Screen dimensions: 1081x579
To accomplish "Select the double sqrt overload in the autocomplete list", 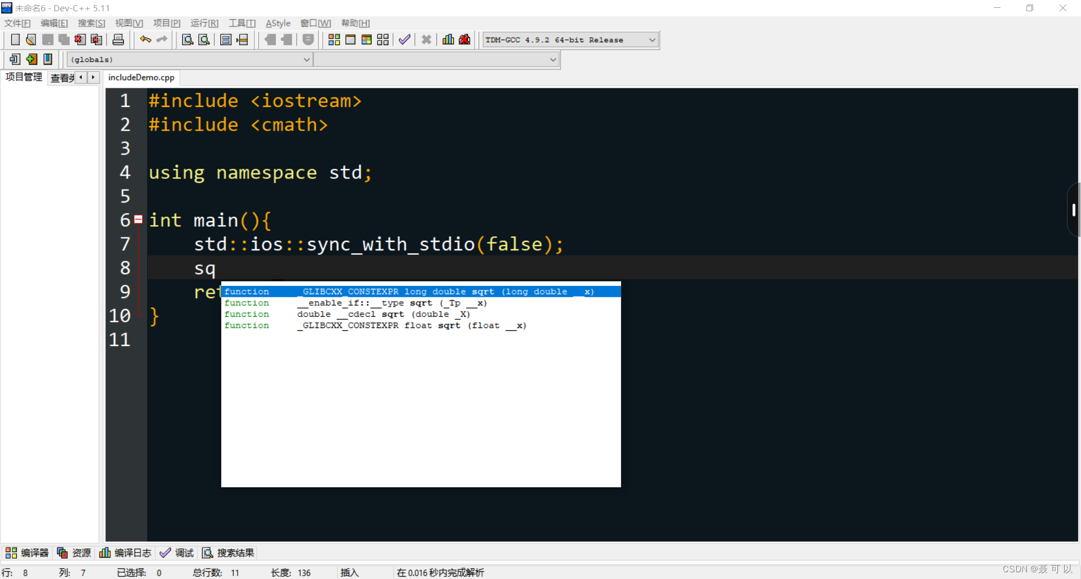I will coord(383,314).
